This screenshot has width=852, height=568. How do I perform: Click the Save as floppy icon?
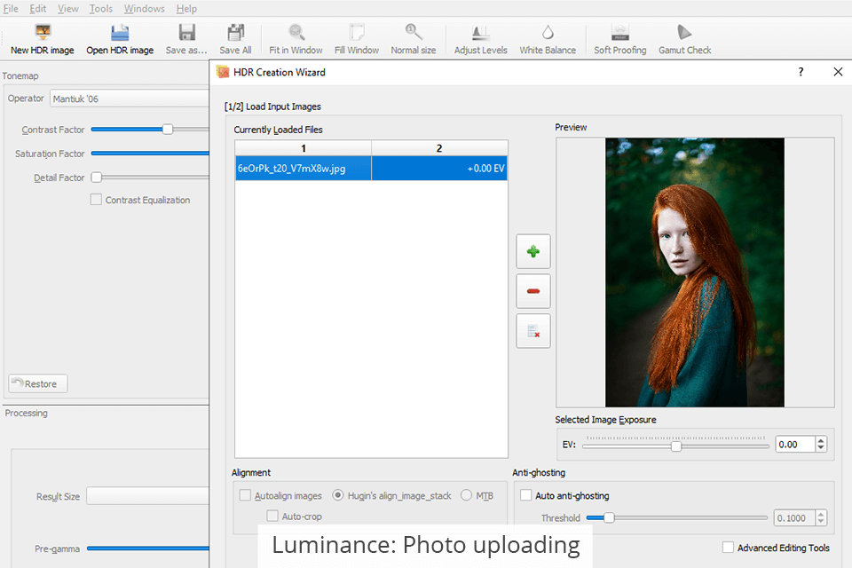[186, 32]
